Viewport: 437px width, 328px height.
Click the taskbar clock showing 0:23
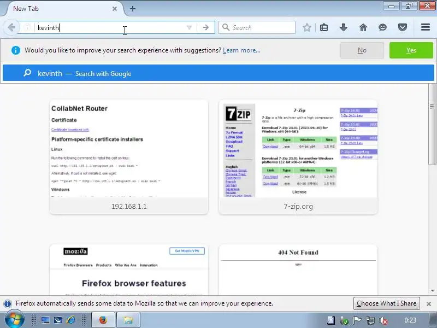410,320
